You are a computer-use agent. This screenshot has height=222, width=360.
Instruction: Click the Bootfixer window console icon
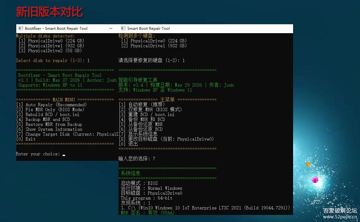pyautogui.click(x=21, y=28)
